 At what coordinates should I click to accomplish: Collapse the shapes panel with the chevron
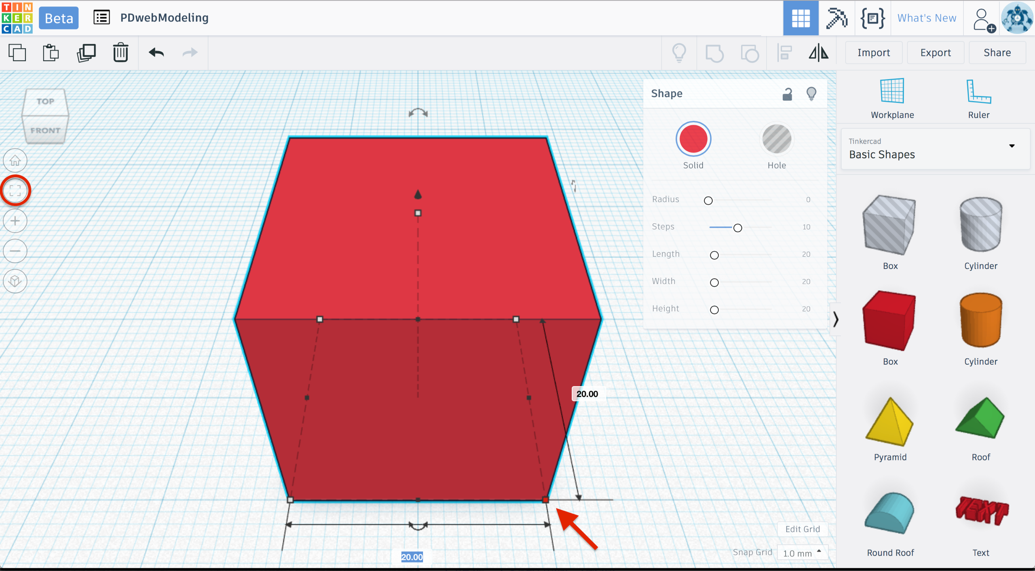tap(835, 319)
